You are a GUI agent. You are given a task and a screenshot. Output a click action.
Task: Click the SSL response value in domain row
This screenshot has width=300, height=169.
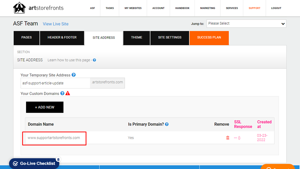pos(237,138)
